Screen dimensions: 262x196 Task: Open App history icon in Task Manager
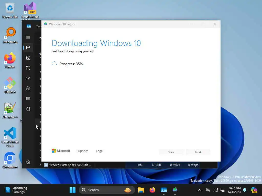click(28, 68)
